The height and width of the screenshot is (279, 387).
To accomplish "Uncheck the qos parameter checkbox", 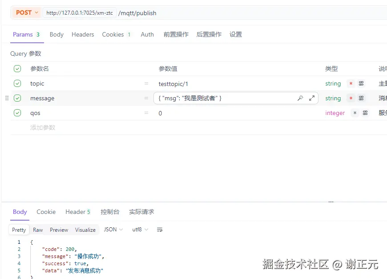I will click(17, 113).
